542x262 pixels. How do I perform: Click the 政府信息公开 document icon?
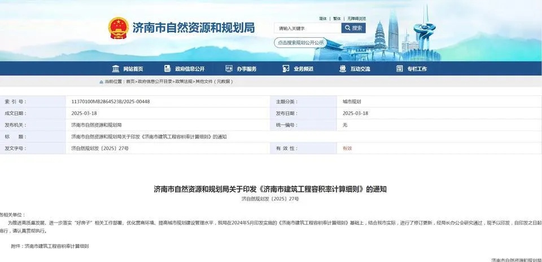167,69
